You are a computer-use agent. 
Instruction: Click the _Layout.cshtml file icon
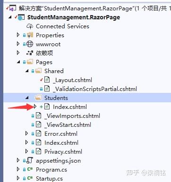[x=47, y=80]
